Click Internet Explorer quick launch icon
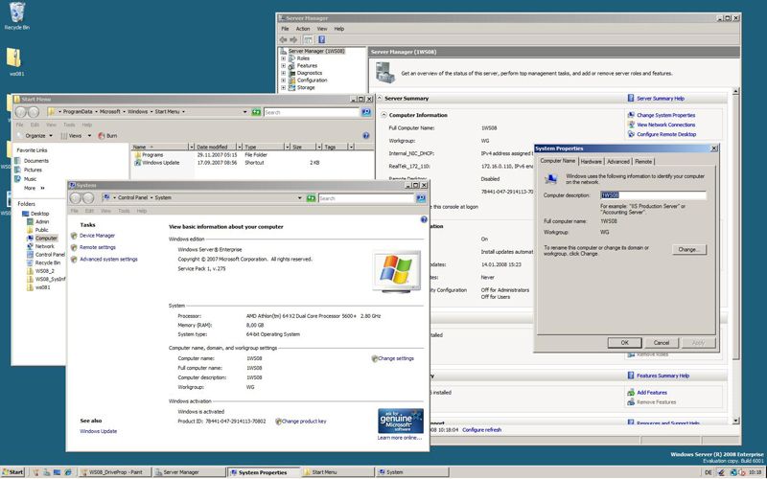Screen dimensions: 767x479 pyautogui.click(x=67, y=472)
